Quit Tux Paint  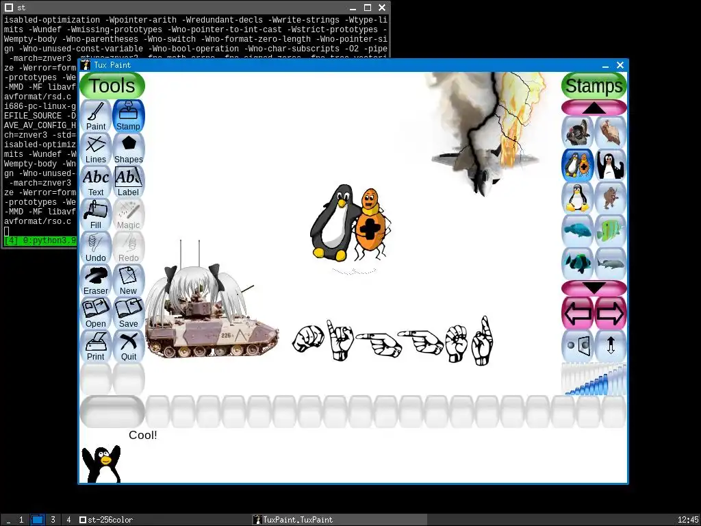tap(128, 346)
